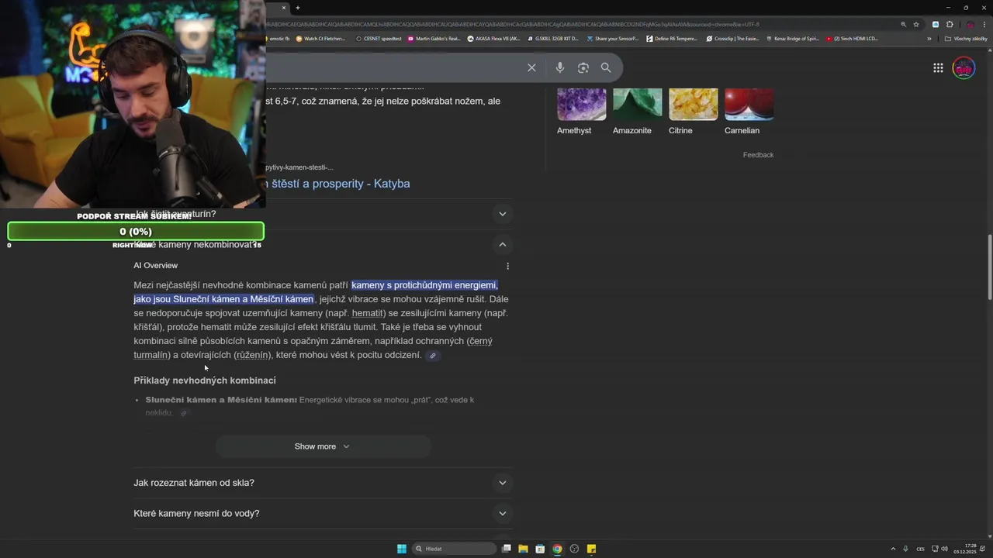Open 'G.SKILL 32GB KIT' bookmark
The height and width of the screenshot is (558, 993).
(x=553, y=39)
